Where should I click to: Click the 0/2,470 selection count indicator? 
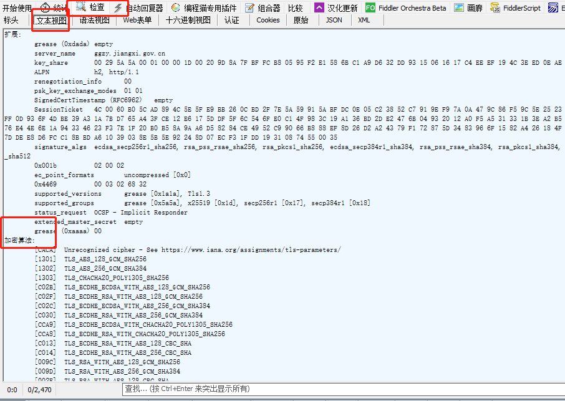click(40, 390)
